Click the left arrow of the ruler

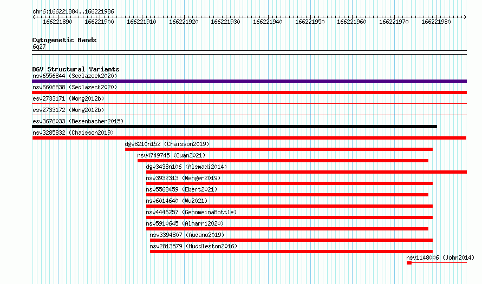pos(34,17)
